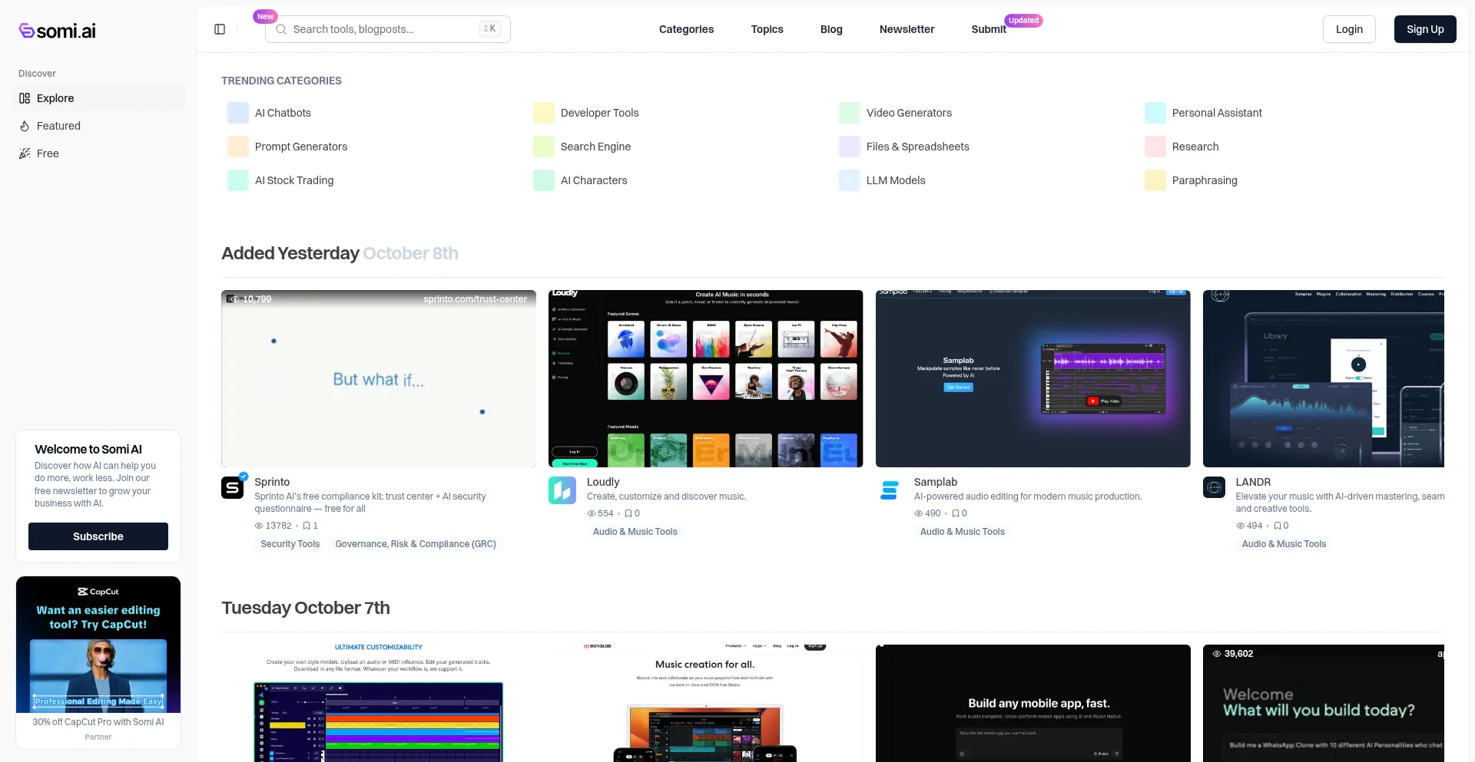Screen dimensions: 1475x762
Task: Open the Submit menu item
Action: (x=988, y=29)
